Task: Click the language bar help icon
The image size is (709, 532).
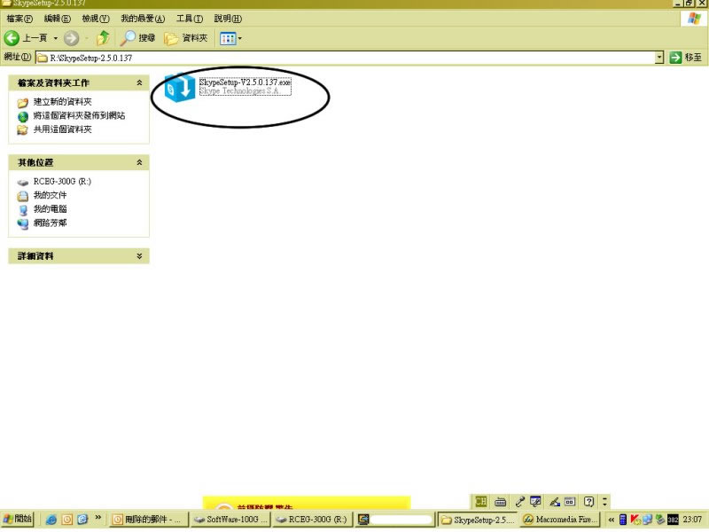Action: point(588,501)
